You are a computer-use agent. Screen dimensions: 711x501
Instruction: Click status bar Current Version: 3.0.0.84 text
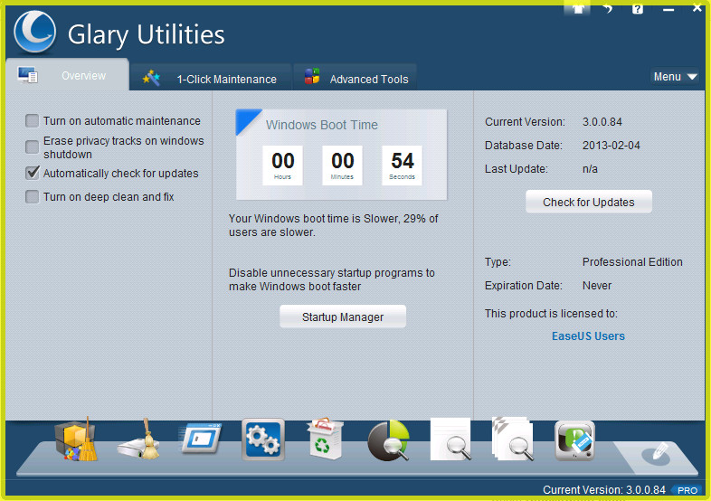(x=604, y=490)
